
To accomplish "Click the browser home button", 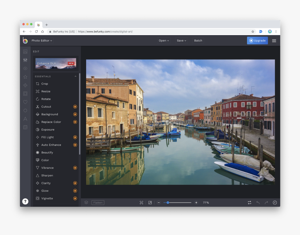I will [43, 31].
